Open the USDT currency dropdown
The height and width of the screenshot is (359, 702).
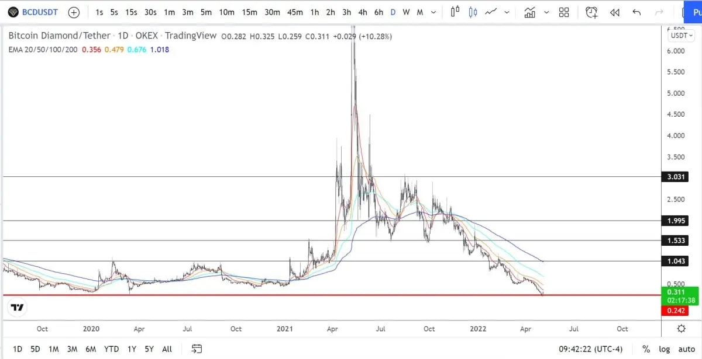tap(682, 35)
